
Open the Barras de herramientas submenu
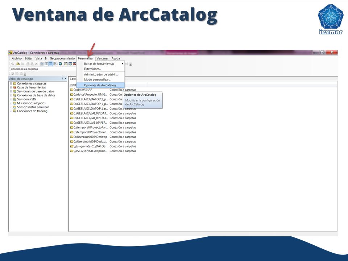click(100, 64)
